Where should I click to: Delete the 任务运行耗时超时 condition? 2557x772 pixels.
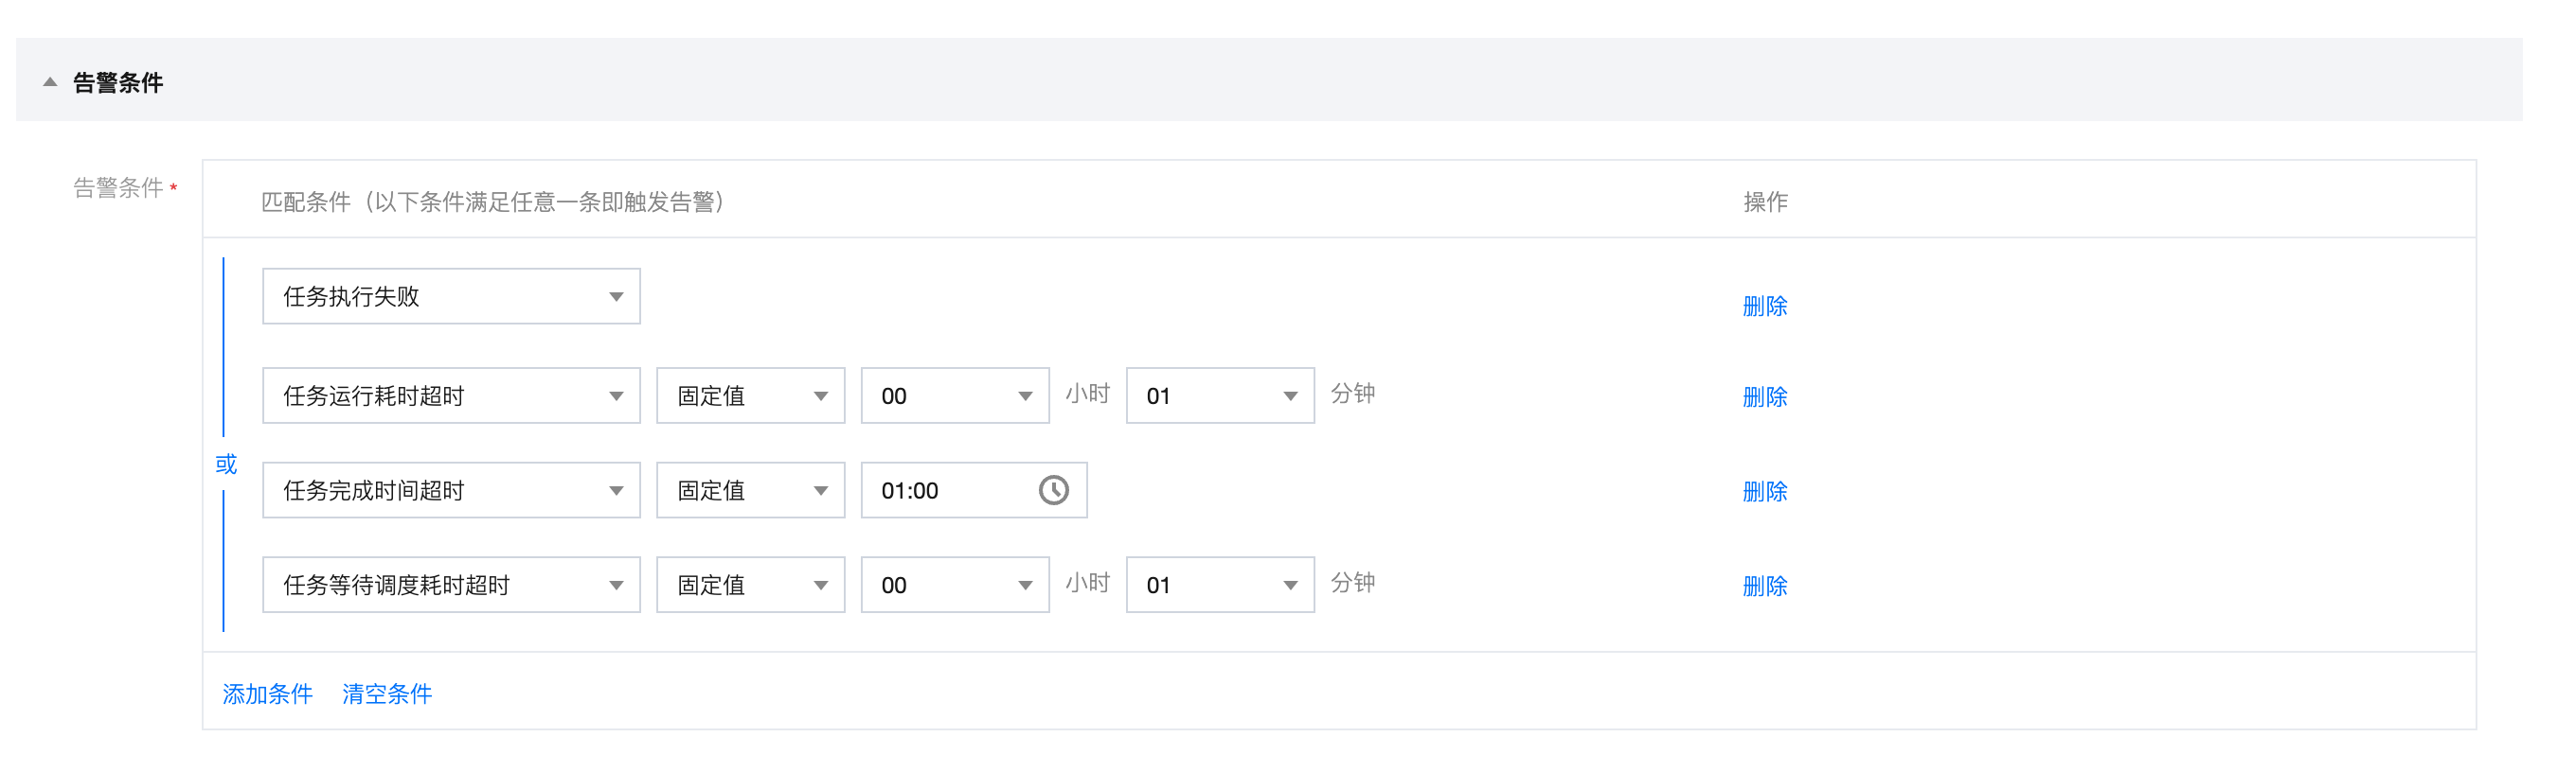click(x=1764, y=397)
